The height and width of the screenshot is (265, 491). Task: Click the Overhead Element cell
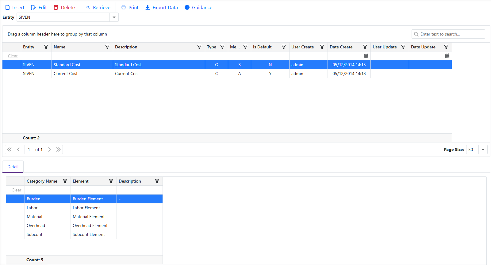tap(94, 225)
